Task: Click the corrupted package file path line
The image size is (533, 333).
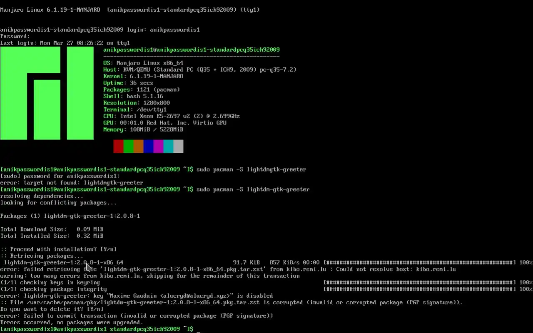Action: (x=232, y=303)
